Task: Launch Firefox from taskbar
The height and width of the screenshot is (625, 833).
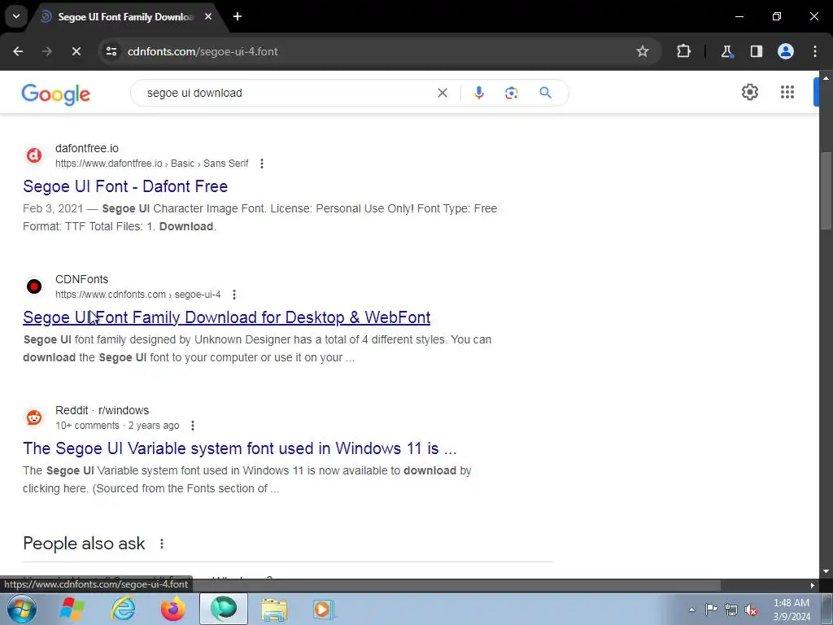Action: pyautogui.click(x=173, y=609)
